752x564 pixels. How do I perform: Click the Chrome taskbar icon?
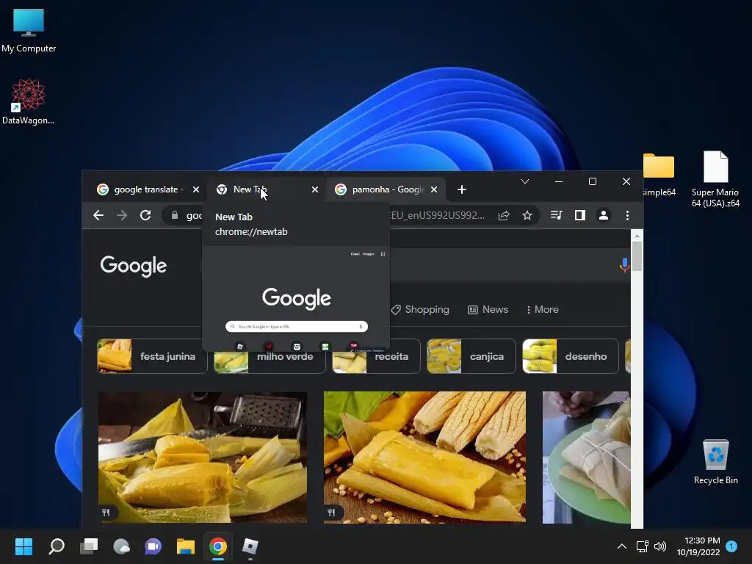(217, 546)
